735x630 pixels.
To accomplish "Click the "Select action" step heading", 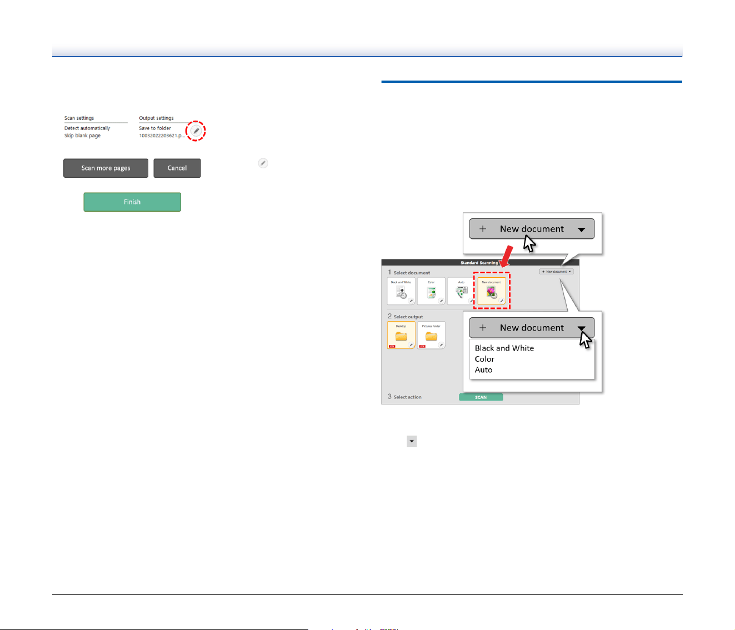I will [x=408, y=397].
